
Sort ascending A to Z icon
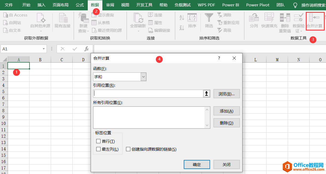tap(182, 18)
